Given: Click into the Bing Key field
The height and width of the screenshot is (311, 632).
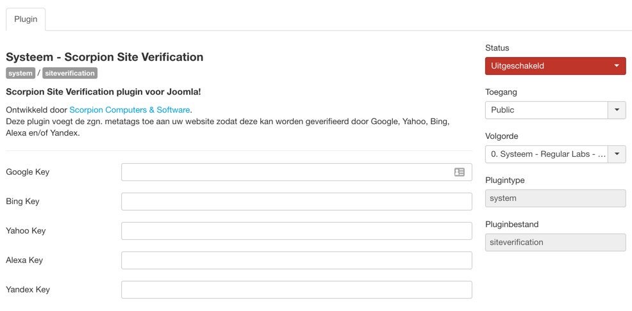Looking at the screenshot, I should [x=296, y=202].
